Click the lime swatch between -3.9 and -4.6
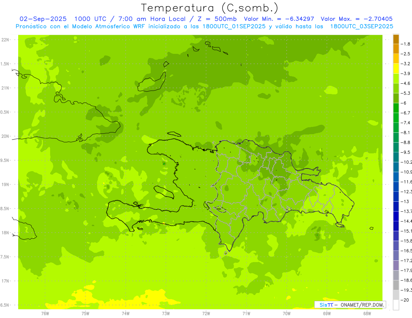The height and width of the screenshot is (318, 412). pos(396,79)
